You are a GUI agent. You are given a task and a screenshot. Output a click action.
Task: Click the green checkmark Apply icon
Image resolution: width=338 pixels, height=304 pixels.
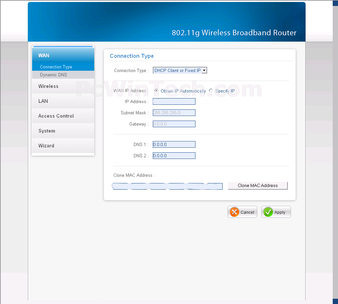tap(268, 212)
